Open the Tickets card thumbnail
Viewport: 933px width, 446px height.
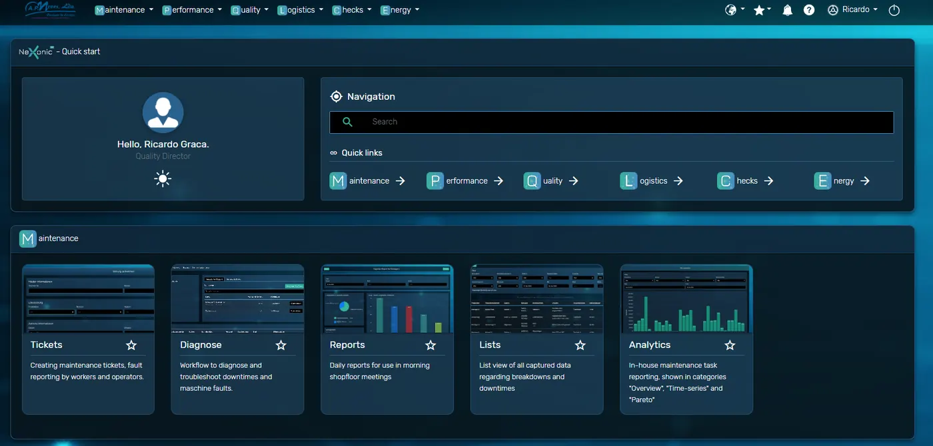click(88, 299)
